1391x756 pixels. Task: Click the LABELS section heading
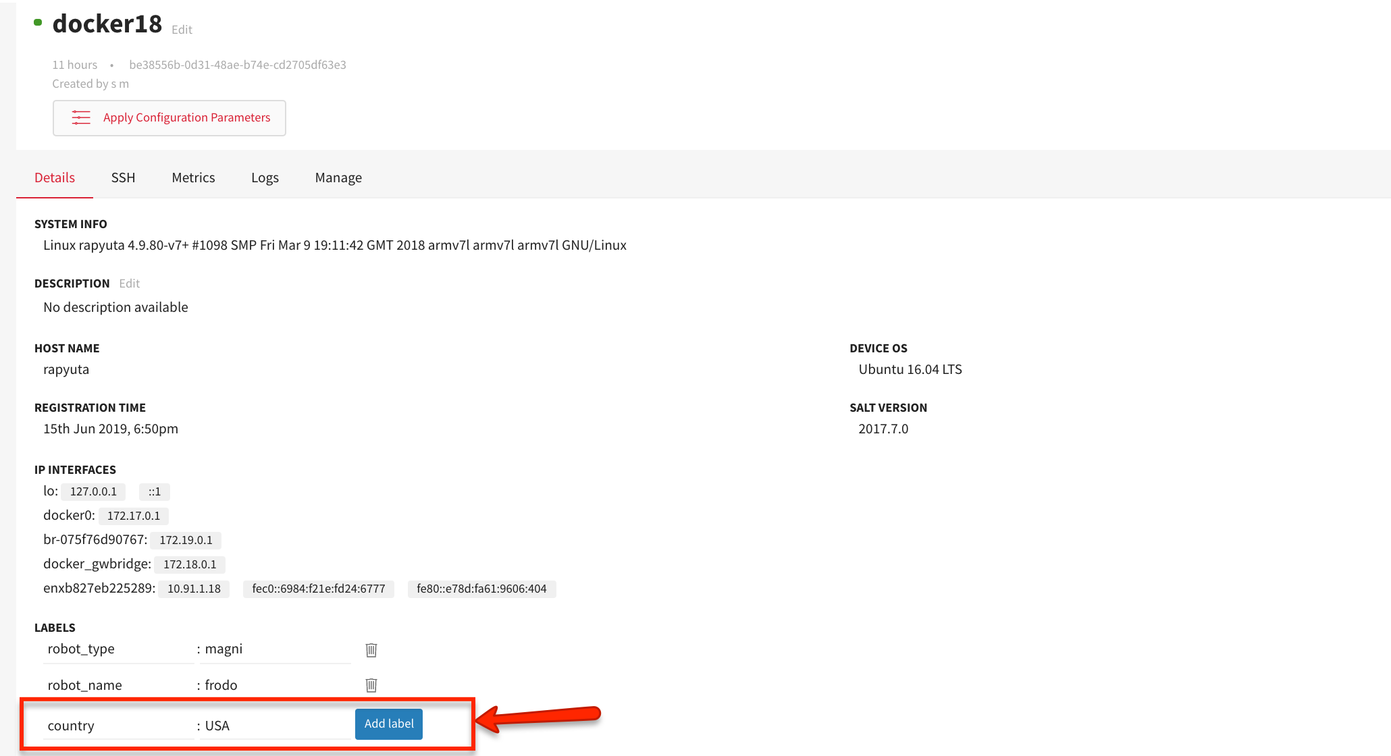55,628
